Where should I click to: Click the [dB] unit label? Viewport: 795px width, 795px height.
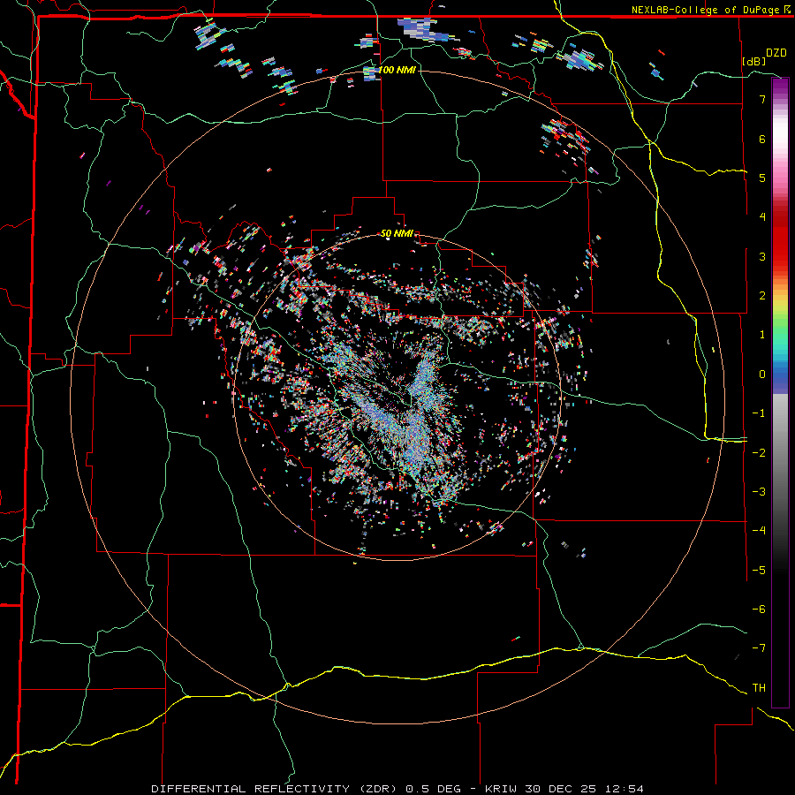754,61
